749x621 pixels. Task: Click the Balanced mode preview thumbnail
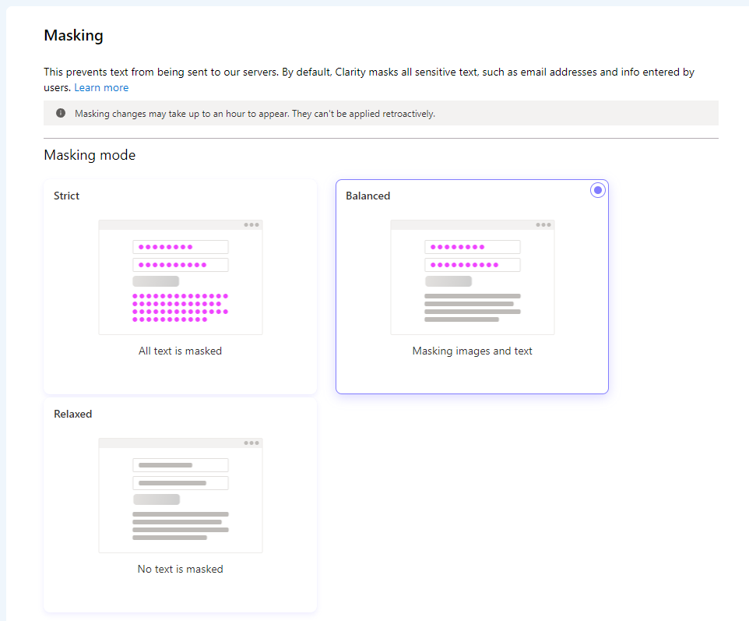473,277
